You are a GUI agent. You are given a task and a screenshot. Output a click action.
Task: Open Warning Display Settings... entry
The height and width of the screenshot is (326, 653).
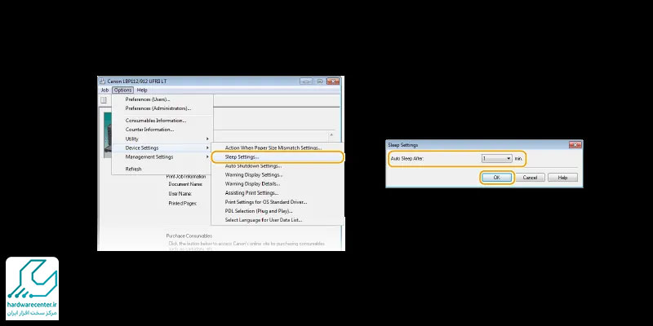[x=278, y=175]
